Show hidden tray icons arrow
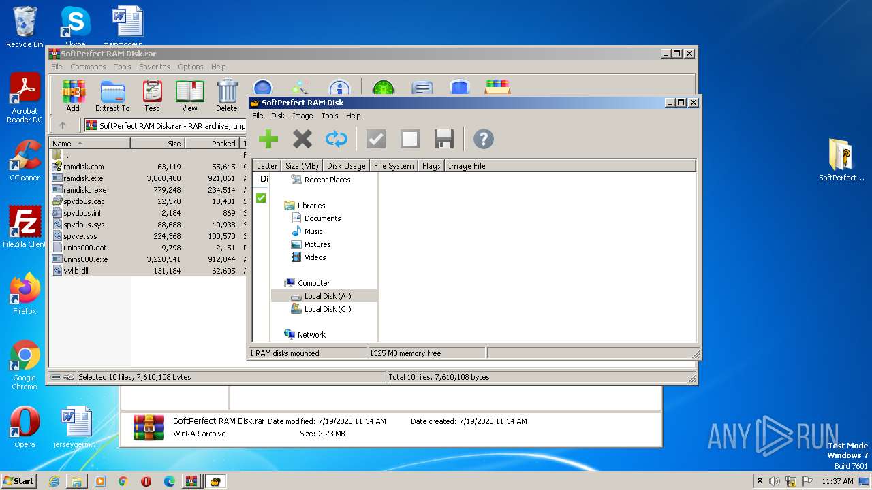872x490 pixels. pyautogui.click(x=760, y=481)
